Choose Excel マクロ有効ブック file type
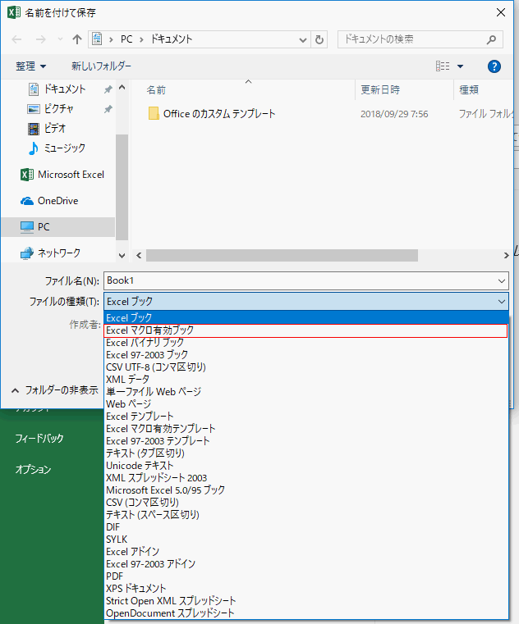 306,330
